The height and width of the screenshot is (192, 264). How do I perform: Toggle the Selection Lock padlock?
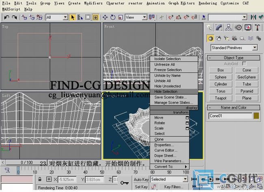coord(40,179)
